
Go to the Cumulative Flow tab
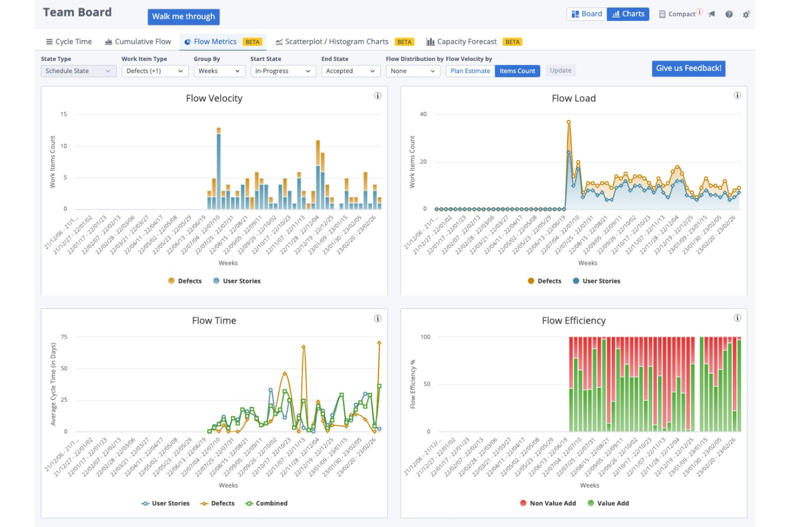pyautogui.click(x=138, y=42)
